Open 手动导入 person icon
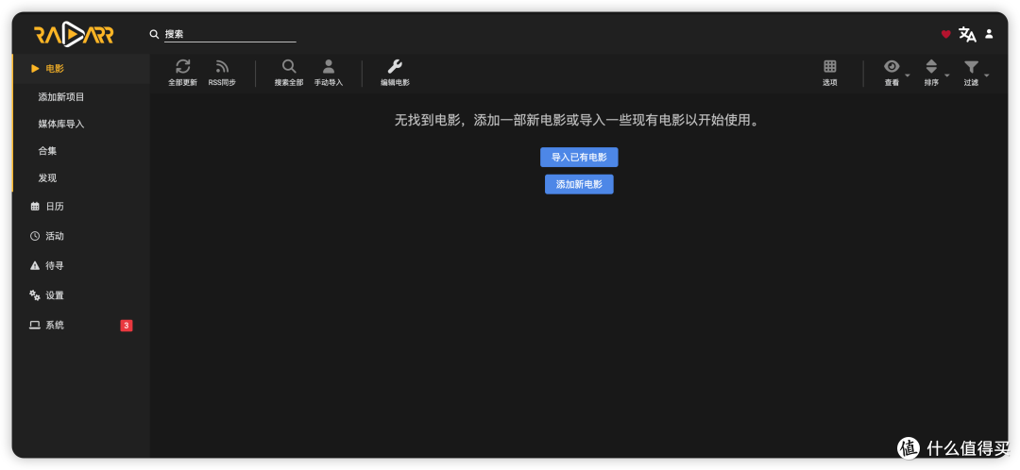 point(329,66)
